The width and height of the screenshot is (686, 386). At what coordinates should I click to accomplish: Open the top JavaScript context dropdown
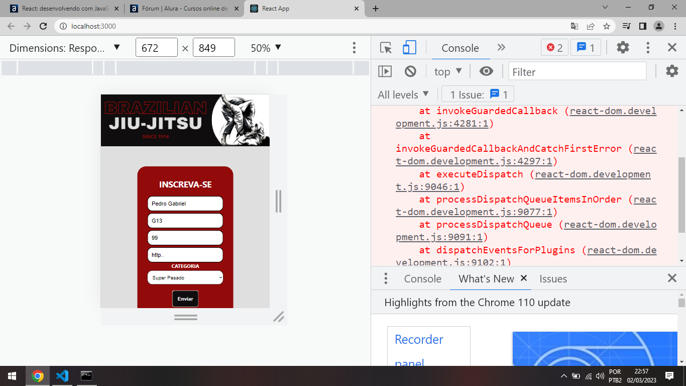(448, 71)
